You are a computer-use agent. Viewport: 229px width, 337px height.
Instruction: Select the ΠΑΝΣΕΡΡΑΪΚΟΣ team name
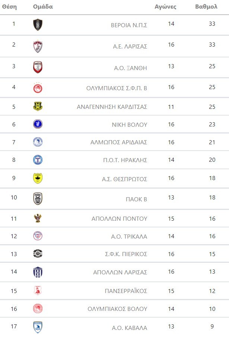pyautogui.click(x=126, y=291)
